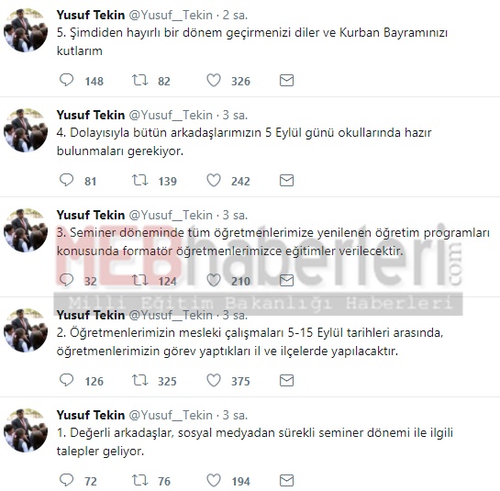Reply to the Değerli arkadaşlar tweet
Screen dimensions: 500x491
[66, 480]
